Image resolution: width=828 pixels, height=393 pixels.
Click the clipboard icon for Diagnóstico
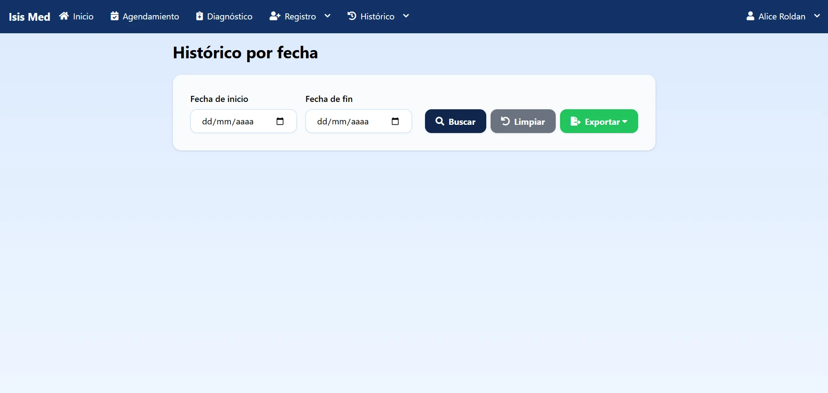pyautogui.click(x=199, y=16)
